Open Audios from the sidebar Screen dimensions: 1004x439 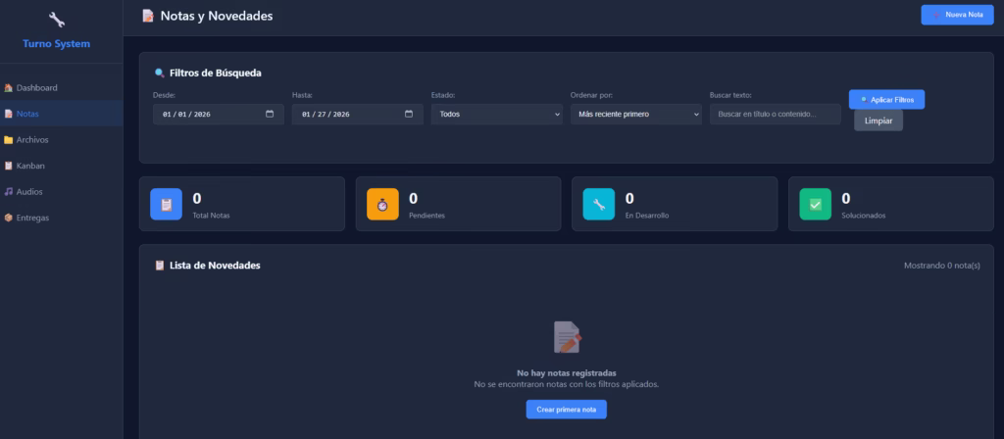click(x=29, y=192)
